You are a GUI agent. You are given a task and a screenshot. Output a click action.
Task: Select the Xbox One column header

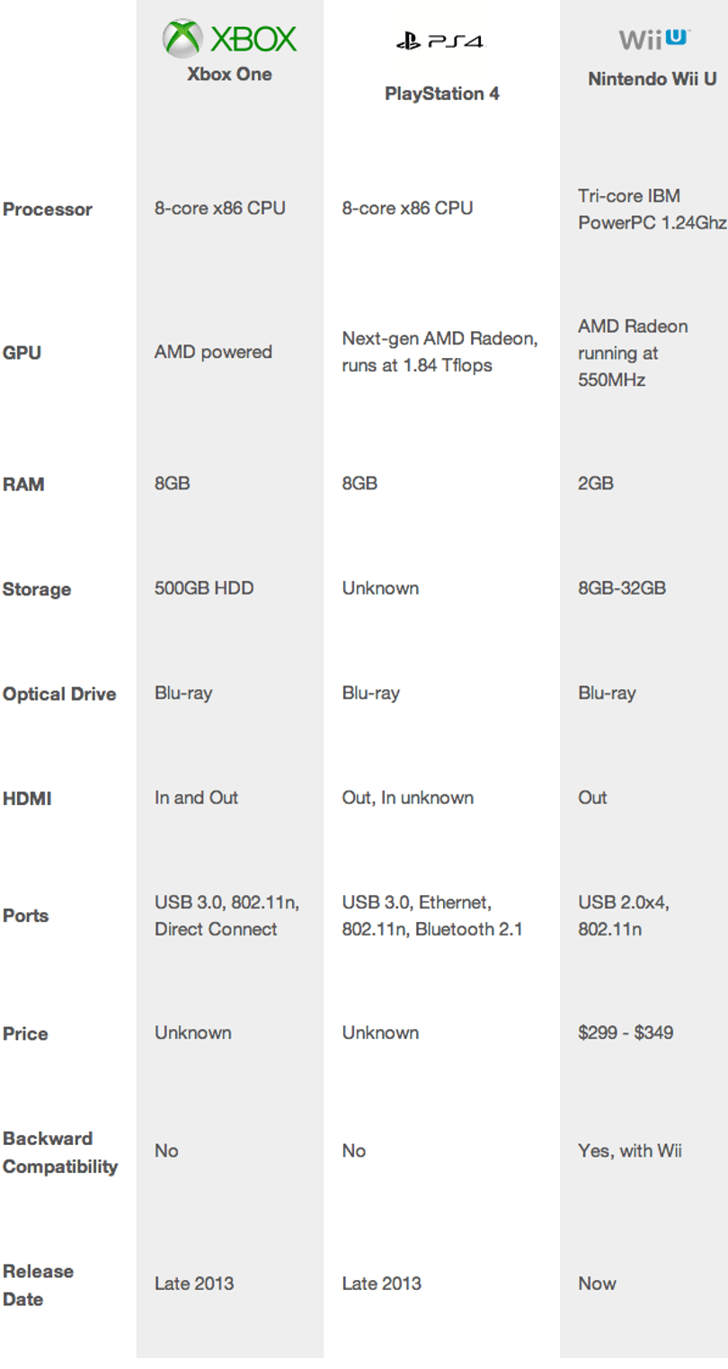click(229, 75)
